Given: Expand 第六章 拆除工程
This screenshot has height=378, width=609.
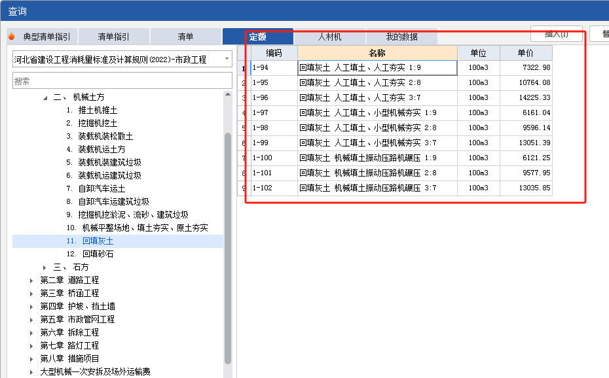Looking at the screenshot, I should (31, 333).
